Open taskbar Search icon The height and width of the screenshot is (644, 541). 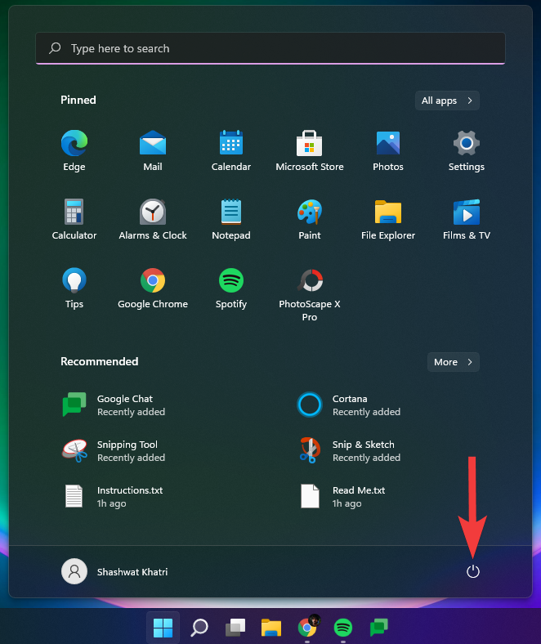coord(199,628)
